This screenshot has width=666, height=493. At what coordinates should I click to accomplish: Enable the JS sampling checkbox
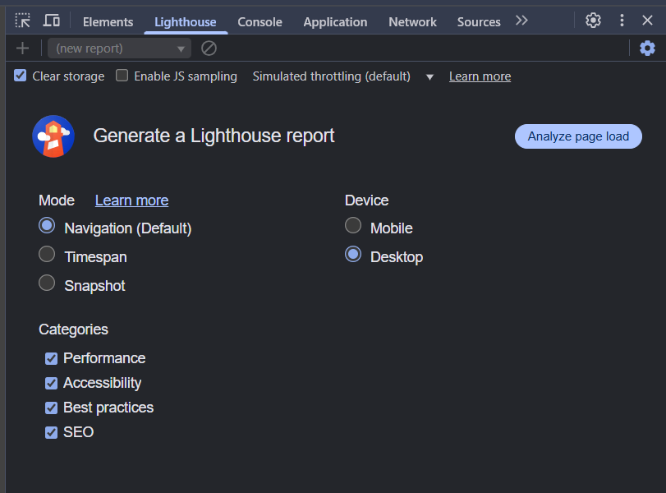click(122, 76)
